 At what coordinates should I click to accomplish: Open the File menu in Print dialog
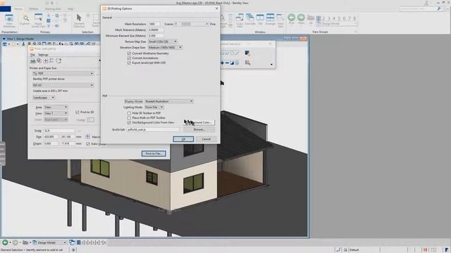(32, 55)
